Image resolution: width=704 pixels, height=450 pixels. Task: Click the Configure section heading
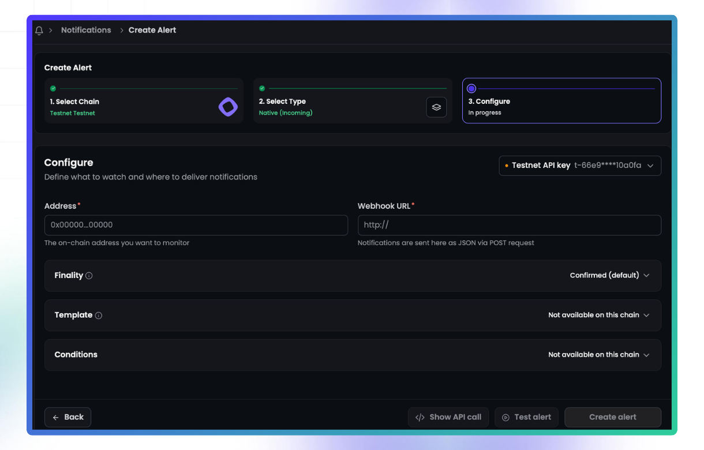[69, 163]
